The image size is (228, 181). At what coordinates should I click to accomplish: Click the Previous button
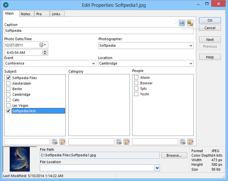click(210, 46)
